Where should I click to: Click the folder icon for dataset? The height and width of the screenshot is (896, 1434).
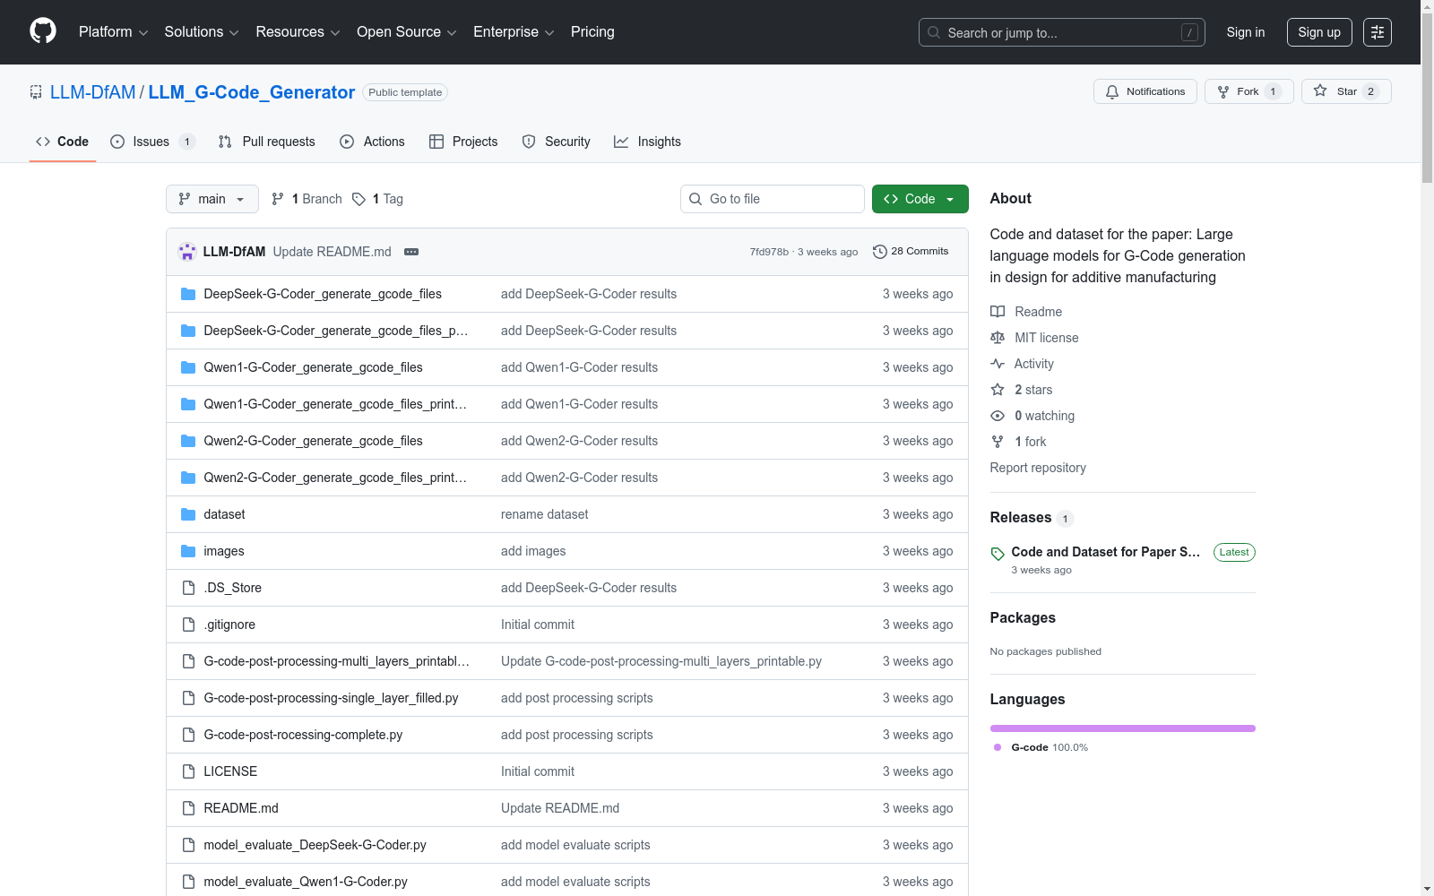(188, 514)
